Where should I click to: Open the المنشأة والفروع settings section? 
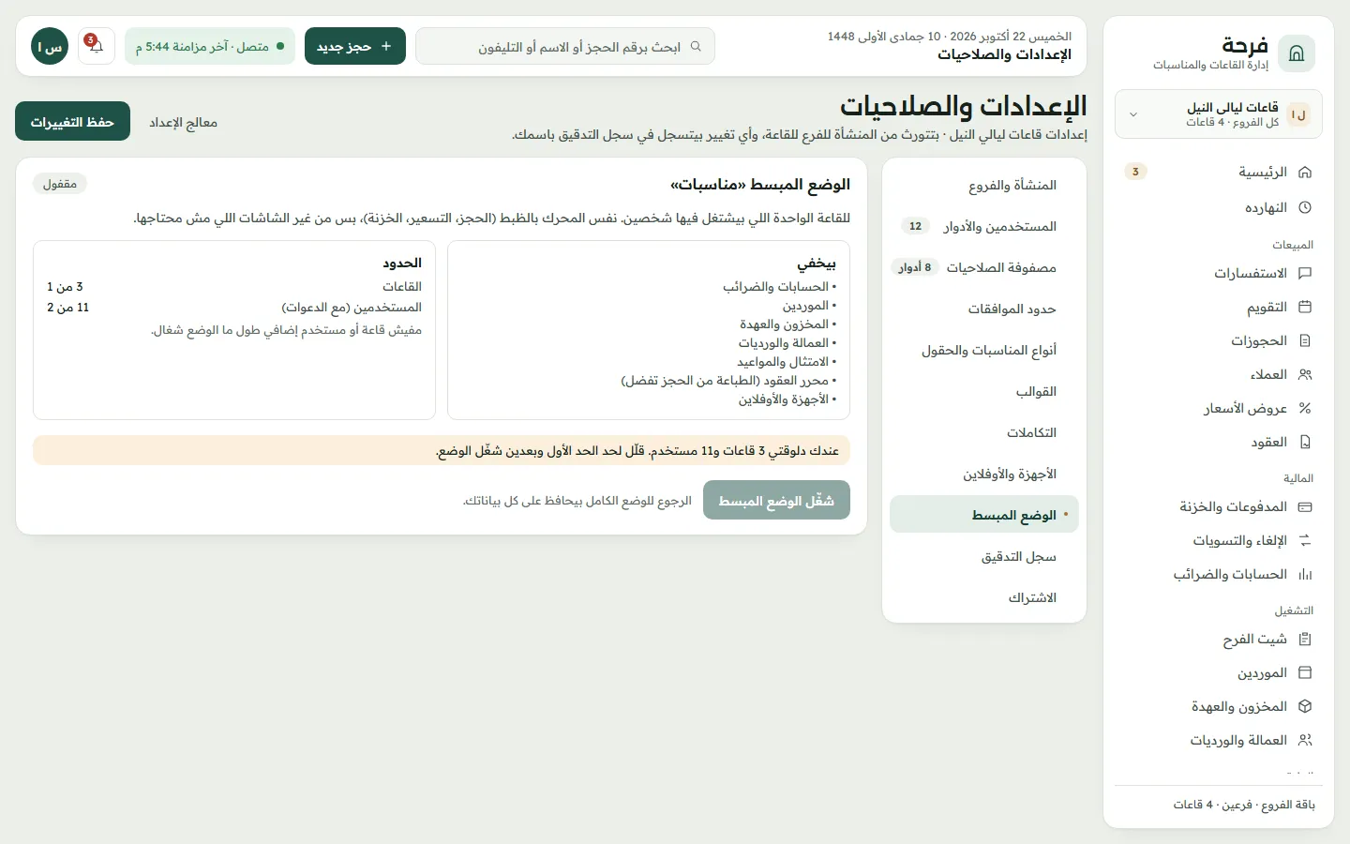[x=984, y=185]
